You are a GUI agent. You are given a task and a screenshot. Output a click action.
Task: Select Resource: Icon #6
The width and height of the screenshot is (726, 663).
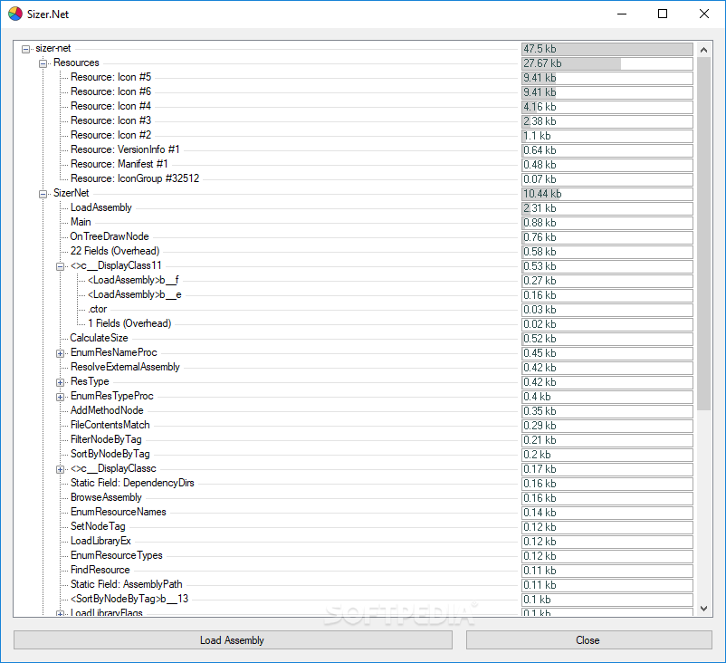[x=110, y=91]
